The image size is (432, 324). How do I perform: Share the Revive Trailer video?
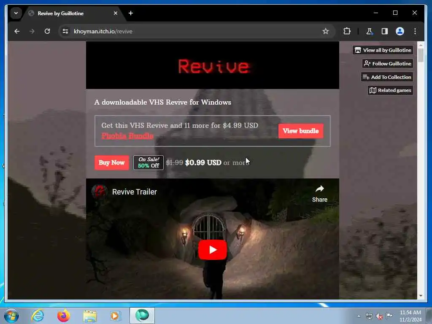[320, 194]
